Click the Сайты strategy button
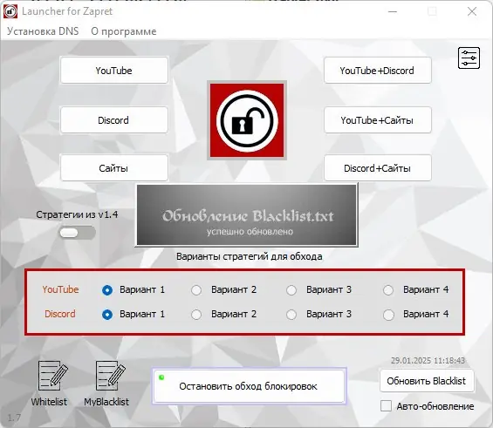 pos(113,168)
